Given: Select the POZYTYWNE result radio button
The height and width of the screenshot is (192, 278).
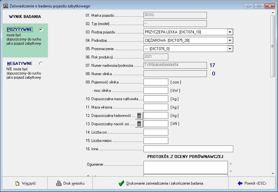Looking at the screenshot, I should [x=41, y=30].
